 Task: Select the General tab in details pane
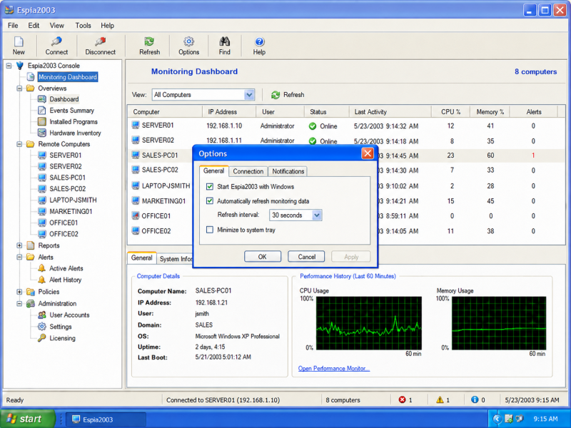[x=141, y=258]
